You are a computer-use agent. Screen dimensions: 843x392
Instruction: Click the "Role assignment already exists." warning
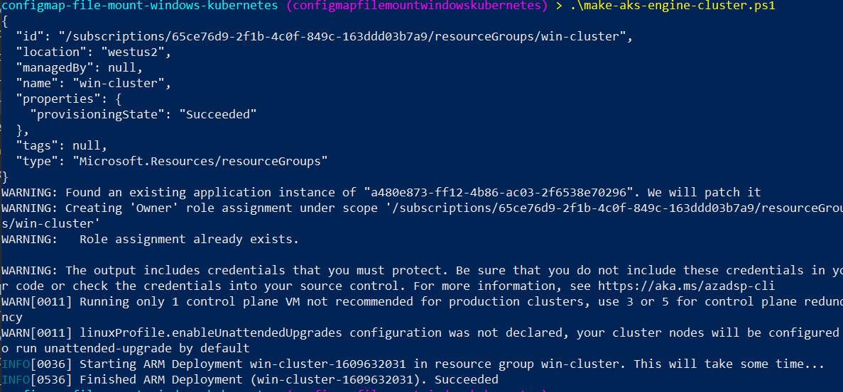[x=189, y=239]
